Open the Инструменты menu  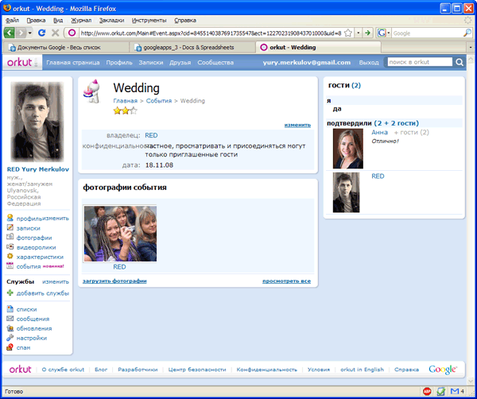(x=149, y=21)
